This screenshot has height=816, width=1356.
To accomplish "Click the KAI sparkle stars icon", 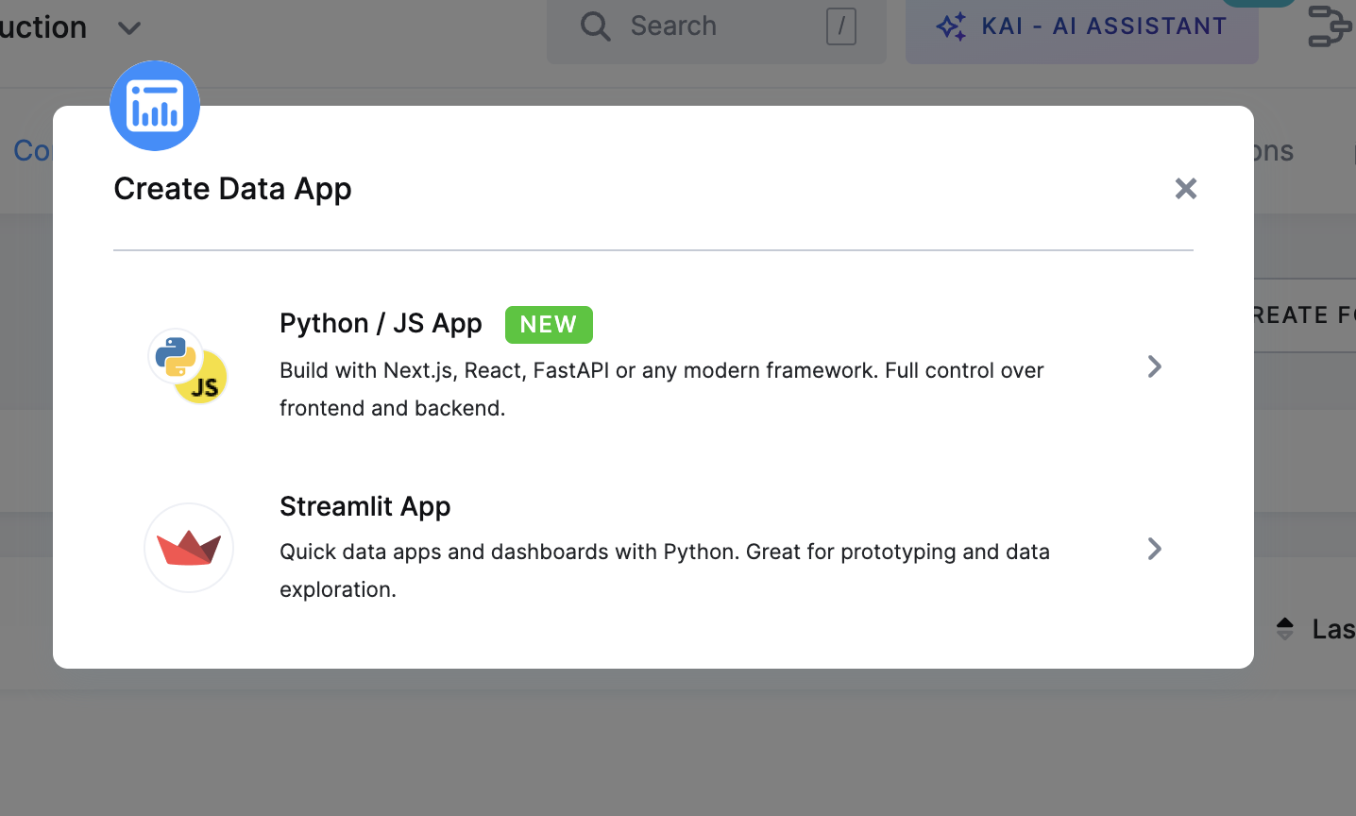I will point(951,26).
